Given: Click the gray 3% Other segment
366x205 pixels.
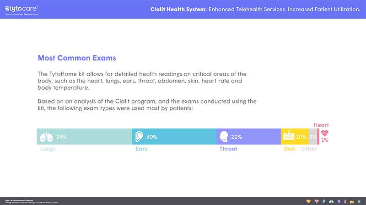Looking at the screenshot, I should pos(313,137).
